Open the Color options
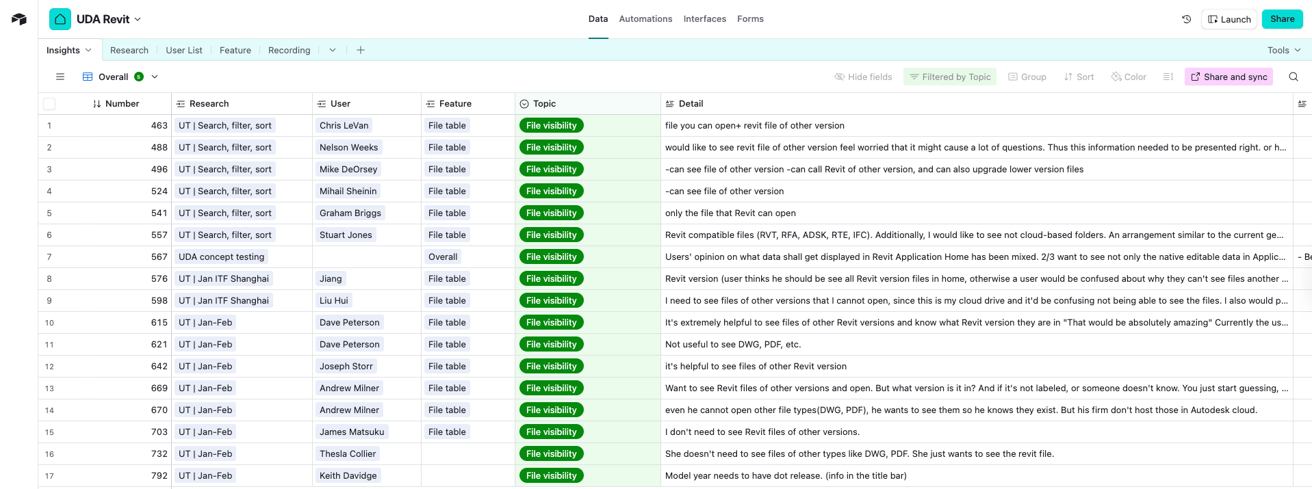Image resolution: width=1312 pixels, height=489 pixels. [1129, 77]
